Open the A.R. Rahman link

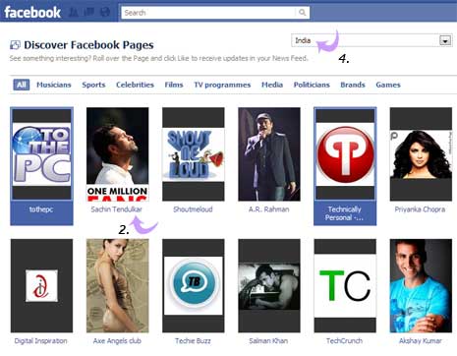click(x=269, y=209)
